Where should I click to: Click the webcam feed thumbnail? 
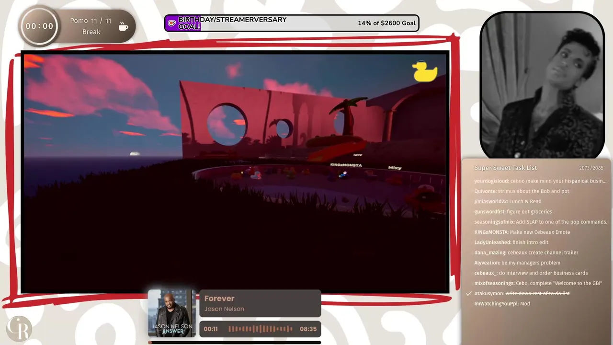point(542,85)
